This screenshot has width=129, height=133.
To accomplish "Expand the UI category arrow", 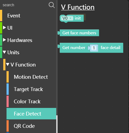I will [x=4, y=28].
